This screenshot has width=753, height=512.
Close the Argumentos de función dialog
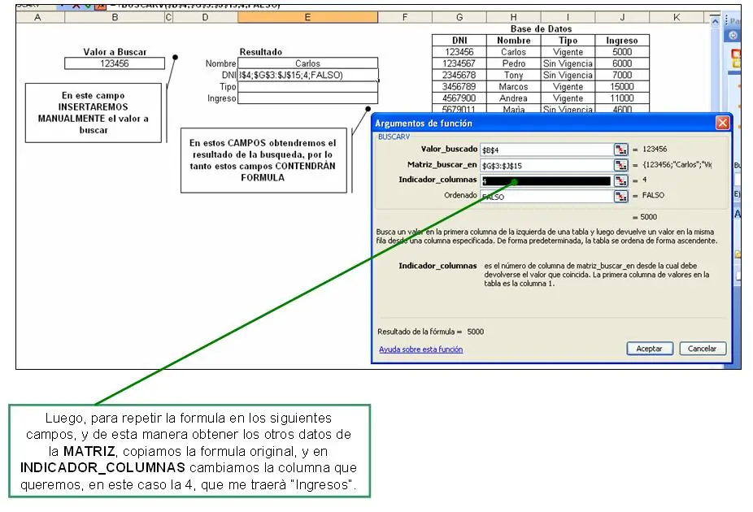coord(723,124)
